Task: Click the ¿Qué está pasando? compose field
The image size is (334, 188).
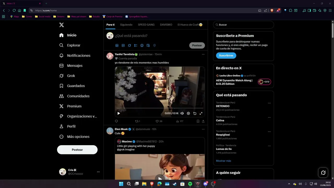Action: click(159, 36)
